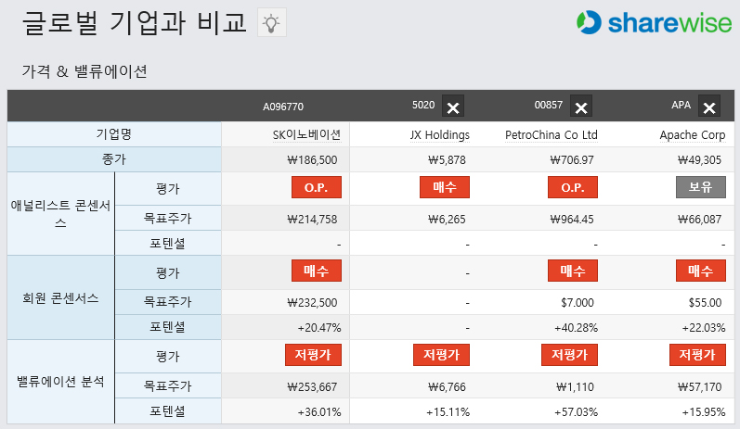Click the member consensus 매수 badge for PetroChina

pyautogui.click(x=573, y=271)
